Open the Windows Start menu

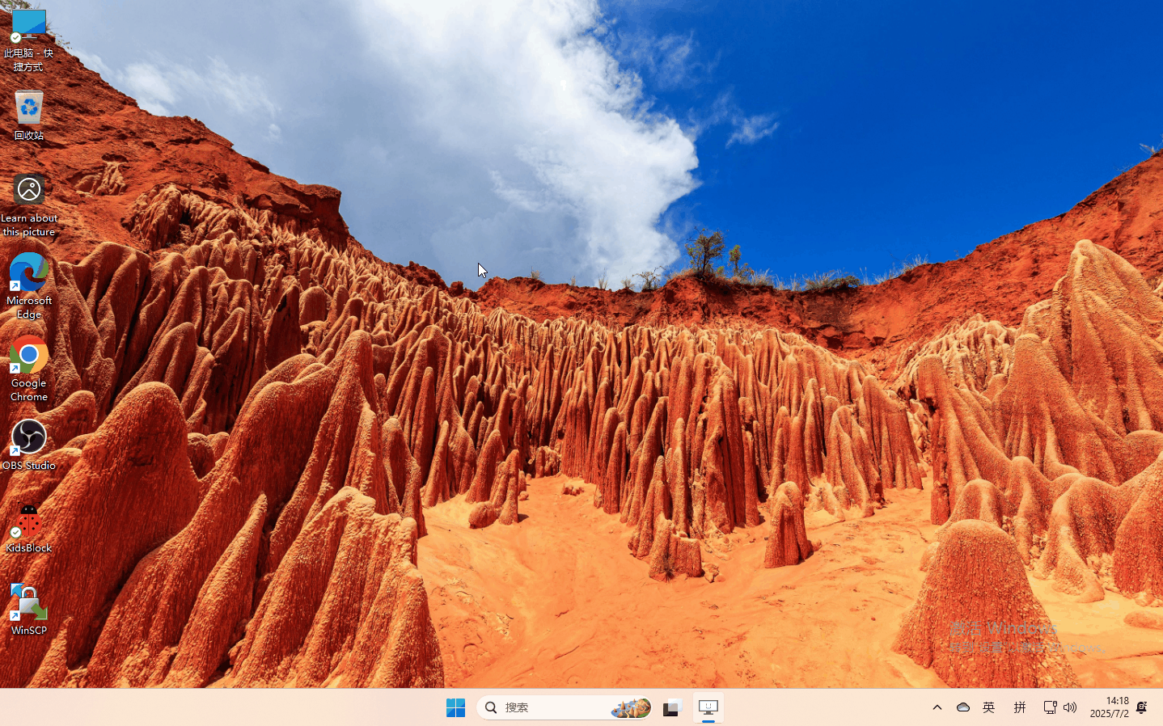455,707
